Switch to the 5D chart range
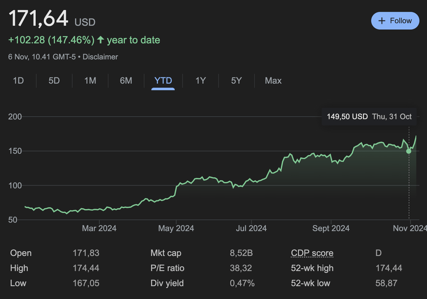This screenshot has width=427, height=299. point(54,81)
